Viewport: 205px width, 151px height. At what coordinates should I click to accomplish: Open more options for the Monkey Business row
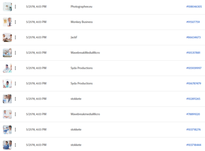(x=16, y=22)
